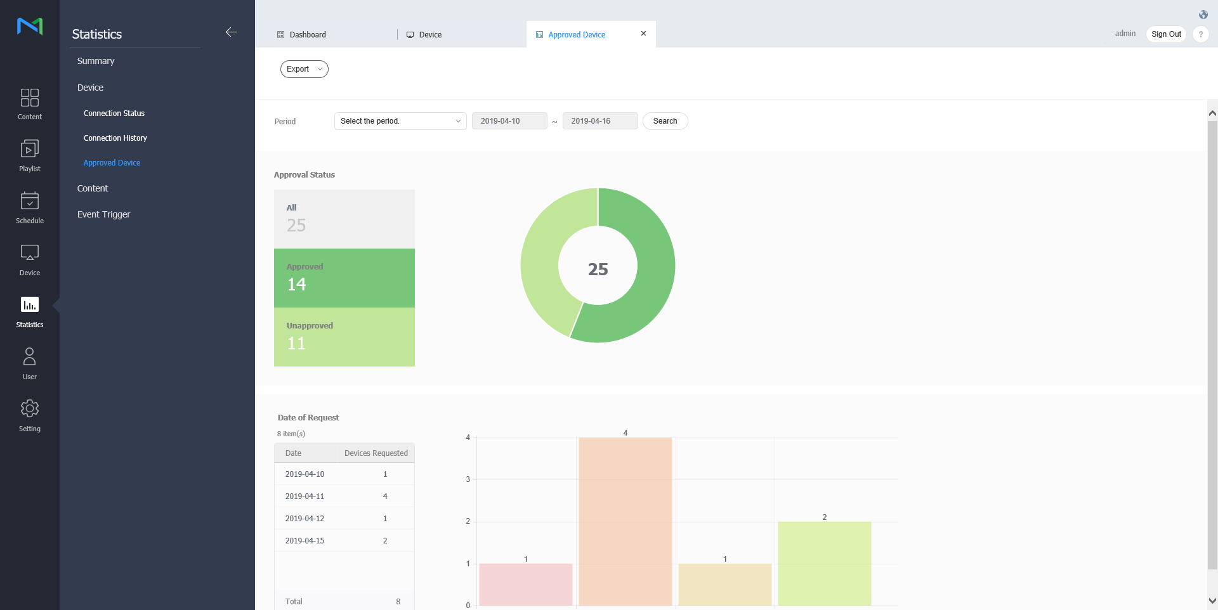Click the scrollbar up arrow
This screenshot has height=610, width=1218.
(1212, 114)
